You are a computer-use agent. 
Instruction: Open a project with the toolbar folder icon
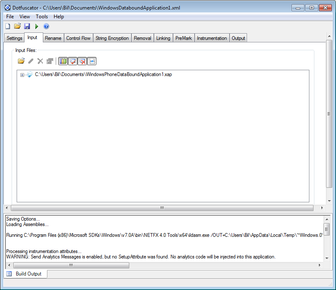17,26
